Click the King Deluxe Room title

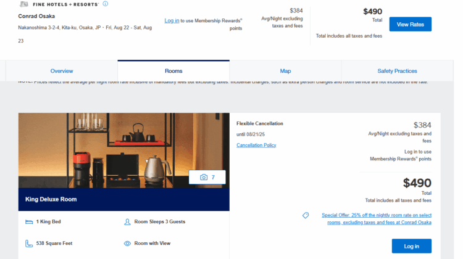click(51, 199)
